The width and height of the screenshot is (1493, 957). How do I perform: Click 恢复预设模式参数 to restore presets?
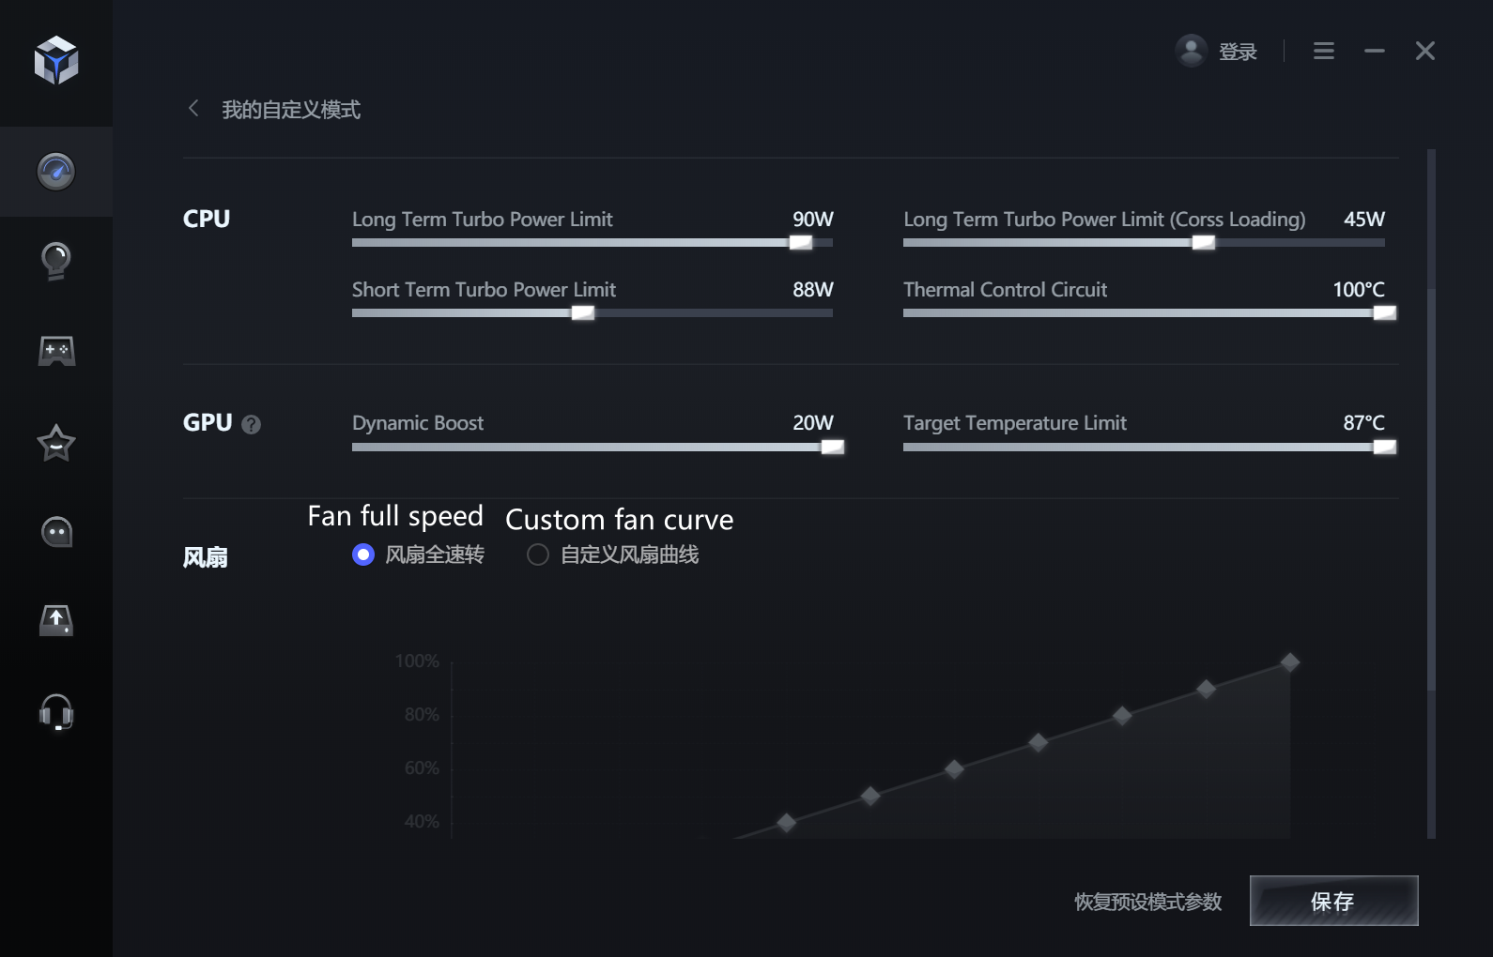(1147, 901)
